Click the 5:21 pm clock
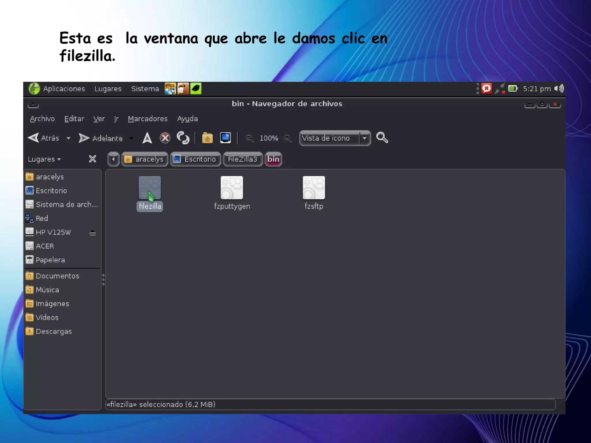 tap(537, 89)
